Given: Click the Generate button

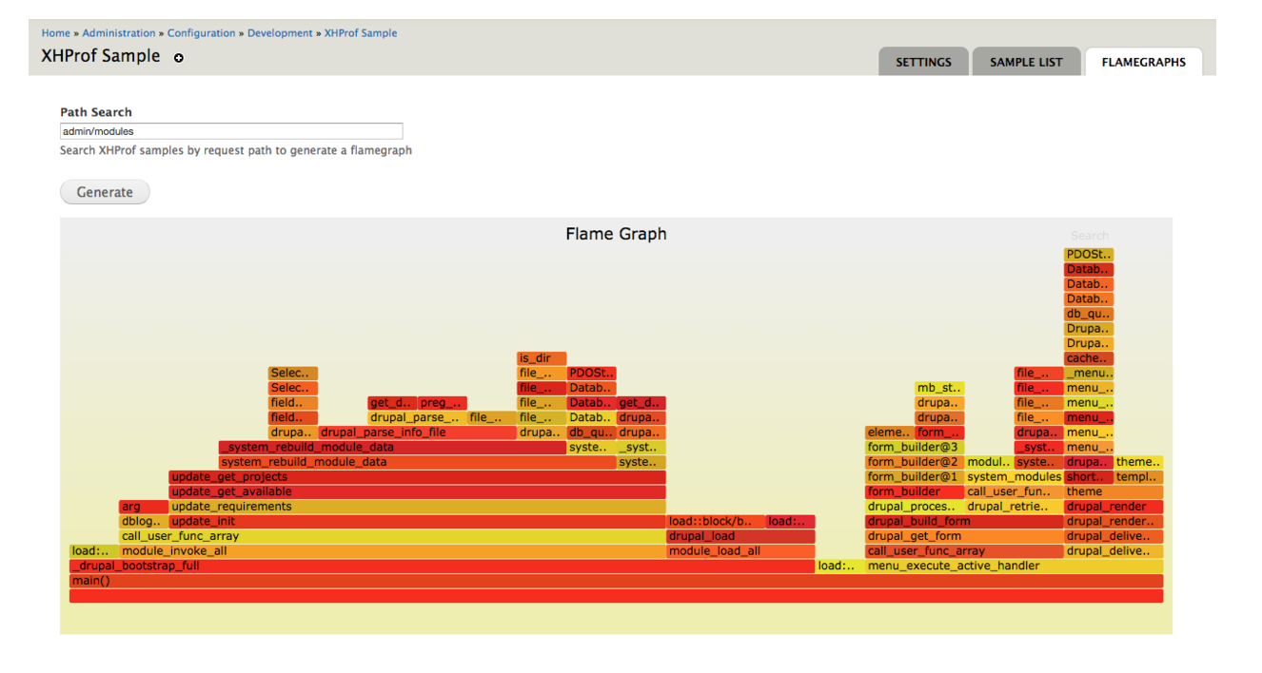Looking at the screenshot, I should click(x=105, y=192).
